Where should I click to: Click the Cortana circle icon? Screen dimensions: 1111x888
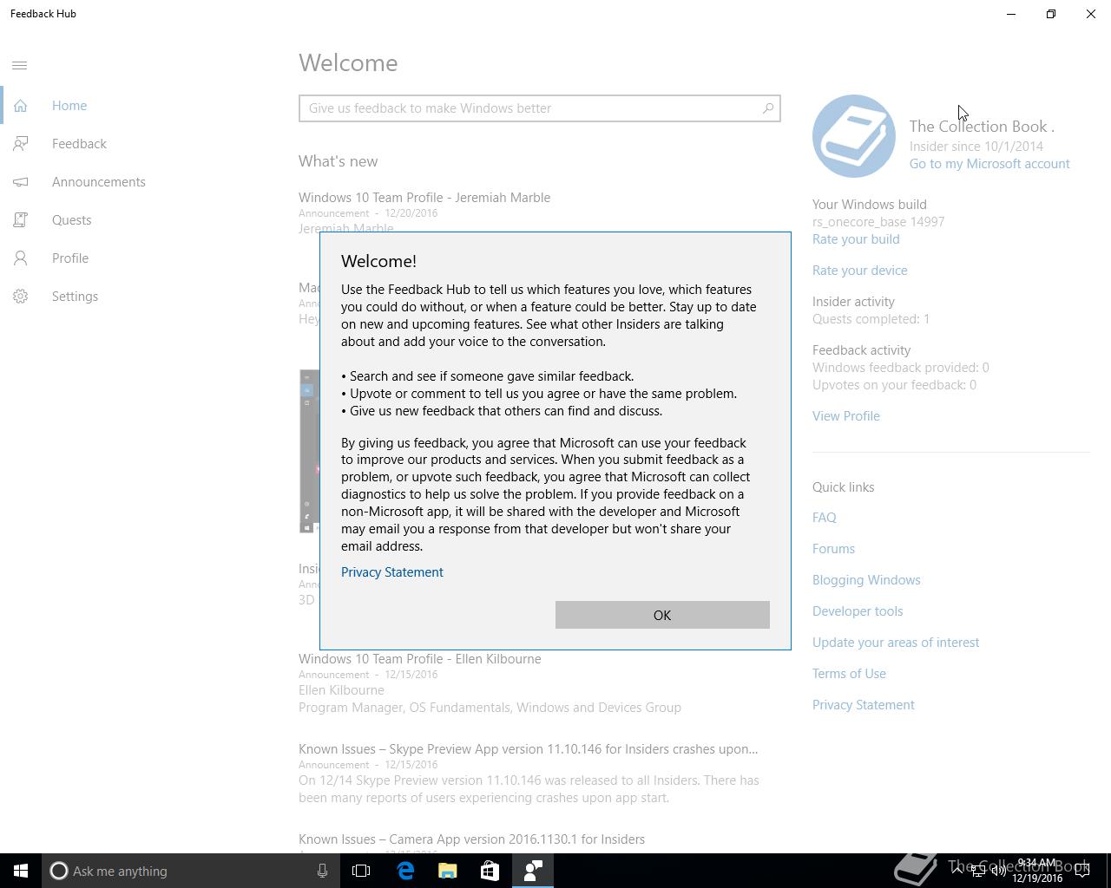pos(59,871)
